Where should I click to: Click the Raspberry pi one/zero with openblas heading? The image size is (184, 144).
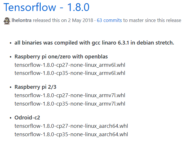61,56
